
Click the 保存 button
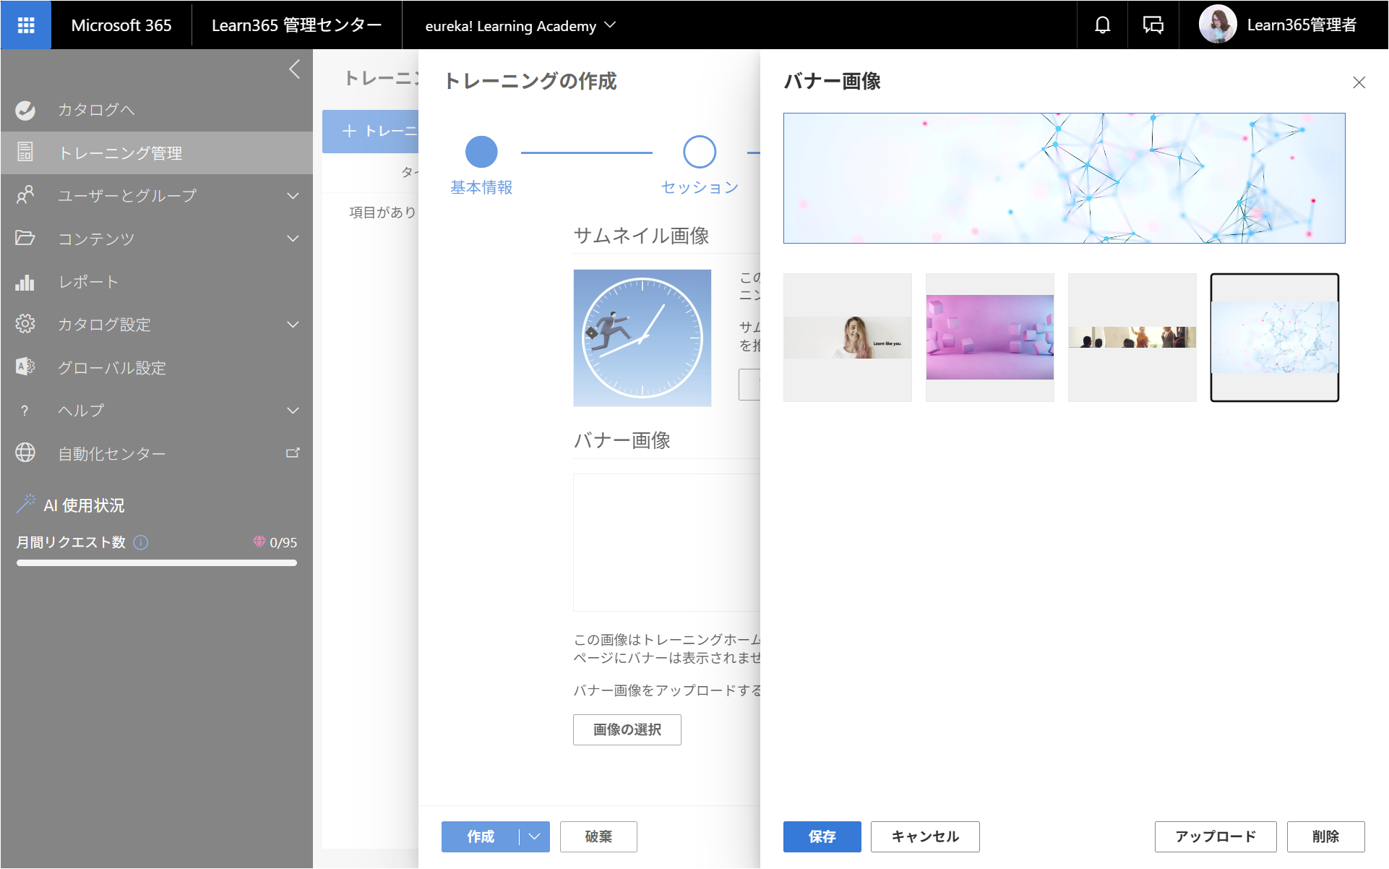(x=822, y=836)
